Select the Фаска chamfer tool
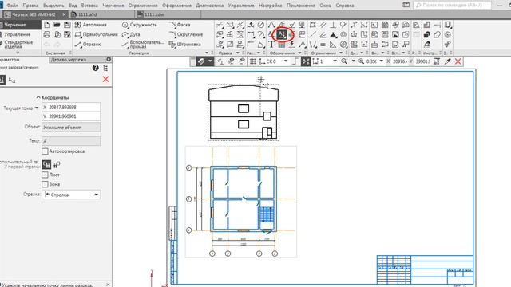The height and width of the screenshot is (287, 511). [x=180, y=25]
